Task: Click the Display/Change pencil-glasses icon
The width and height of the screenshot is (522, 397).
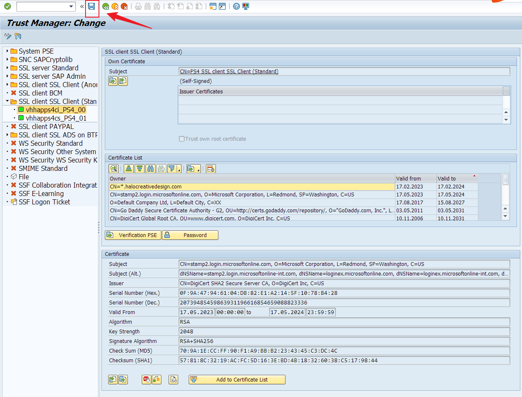Action: click(8, 36)
